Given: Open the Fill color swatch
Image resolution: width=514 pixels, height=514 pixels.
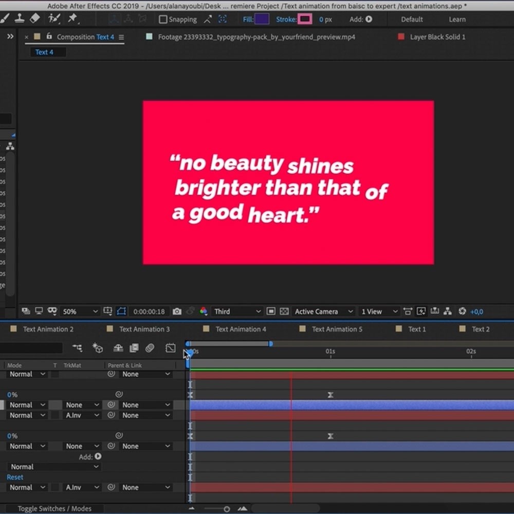Looking at the screenshot, I should [262, 20].
